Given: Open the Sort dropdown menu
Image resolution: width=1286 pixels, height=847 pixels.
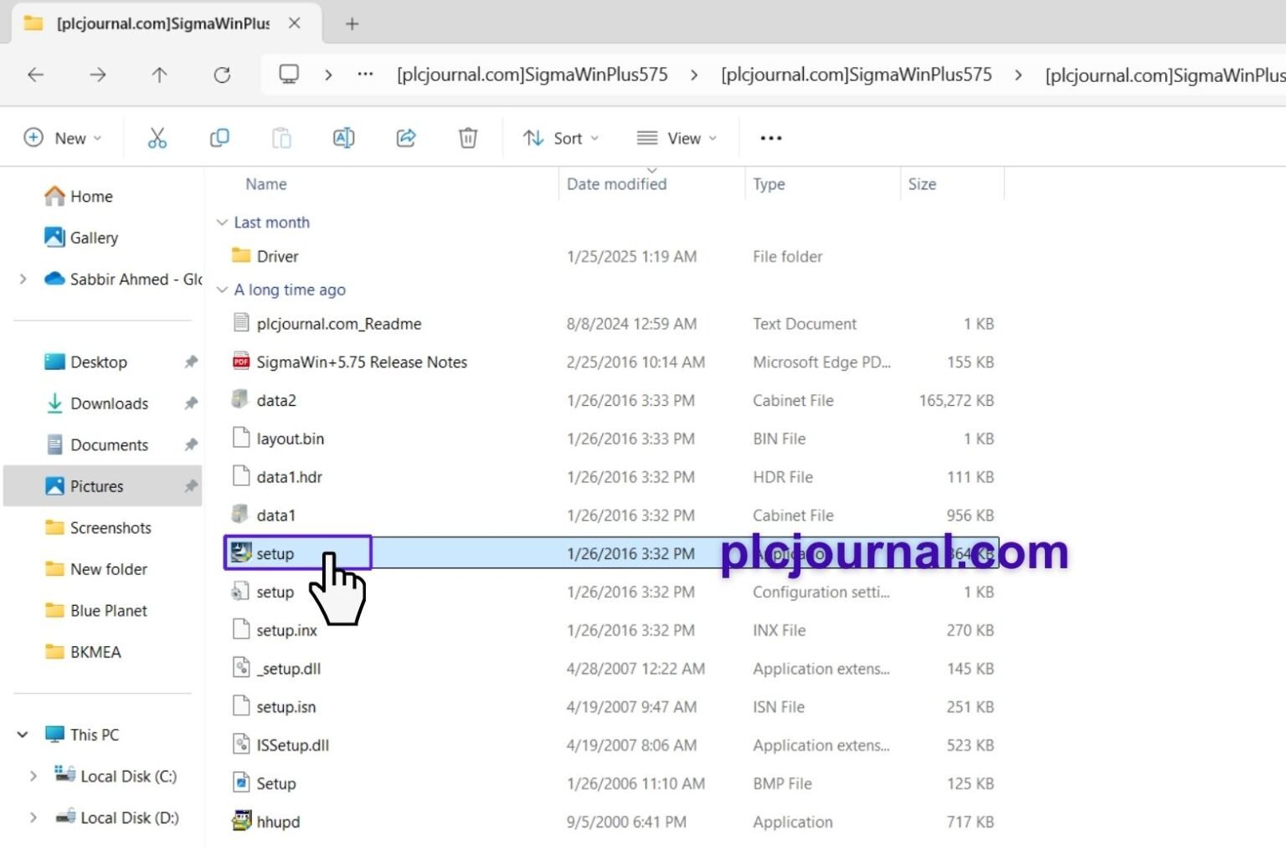Looking at the screenshot, I should coord(560,138).
